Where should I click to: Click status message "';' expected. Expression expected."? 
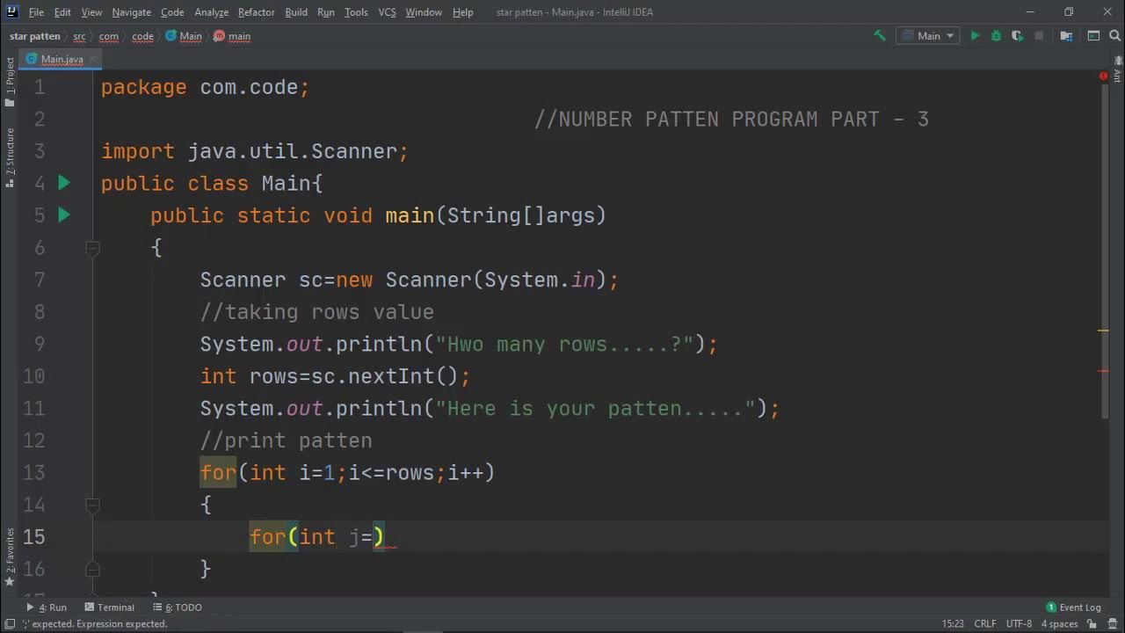pyautogui.click(x=95, y=623)
